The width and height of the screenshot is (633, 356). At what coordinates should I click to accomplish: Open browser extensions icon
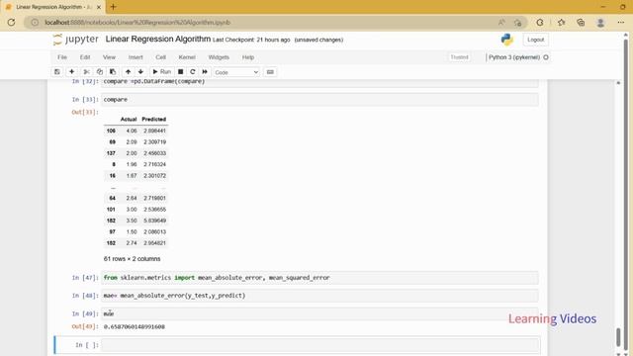tap(540, 23)
